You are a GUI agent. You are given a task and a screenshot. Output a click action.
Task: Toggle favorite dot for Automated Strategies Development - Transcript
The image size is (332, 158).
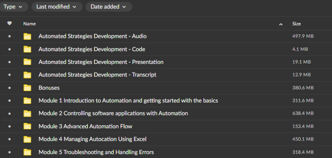[9, 75]
